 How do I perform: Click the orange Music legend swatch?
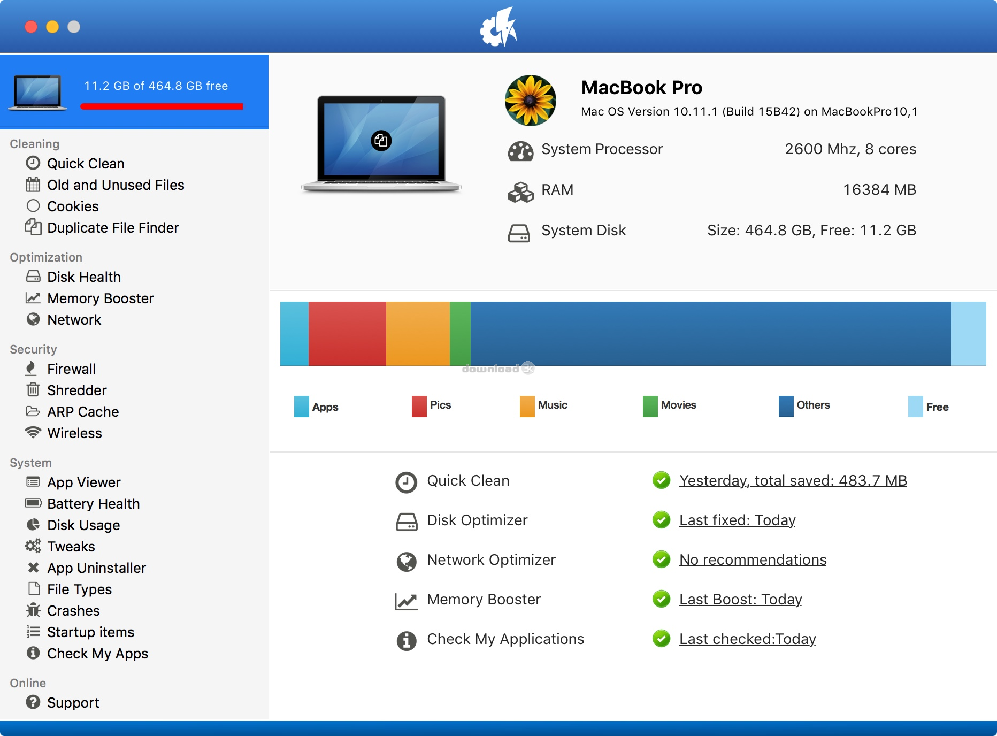tap(527, 407)
